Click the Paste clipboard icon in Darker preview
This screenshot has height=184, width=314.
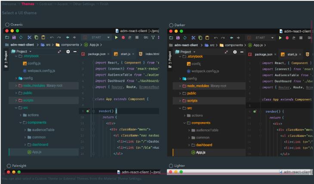[x=207, y=38]
